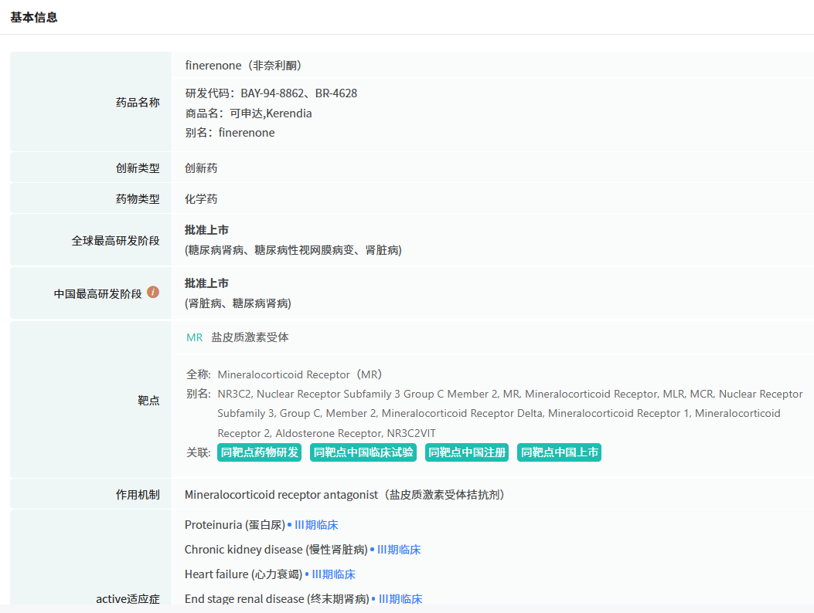The width and height of the screenshot is (814, 613).
Task: Select the 同靶点中国注册 tag button
Action: [x=467, y=452]
